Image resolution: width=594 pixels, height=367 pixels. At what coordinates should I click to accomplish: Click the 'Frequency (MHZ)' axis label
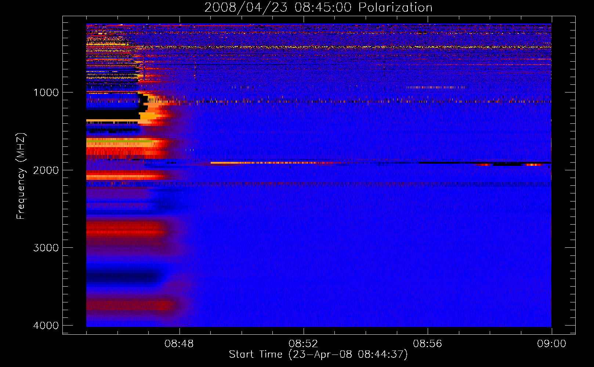coord(21,176)
